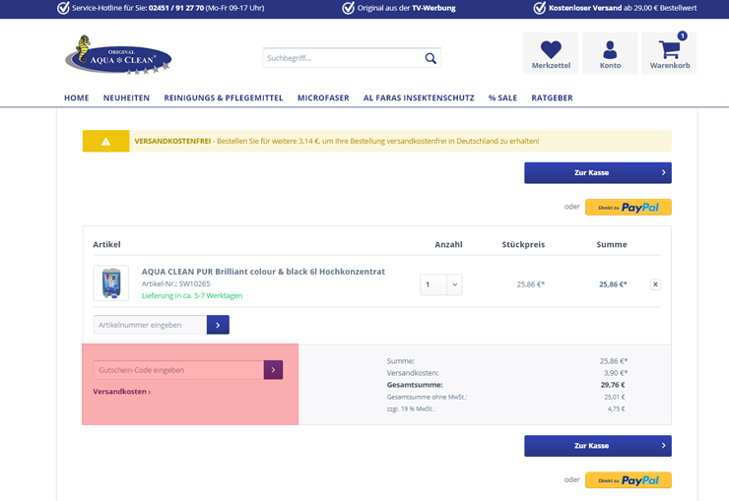Open AL FARAS INSEKTENSCHUTZ menu
729x501 pixels.
point(419,98)
